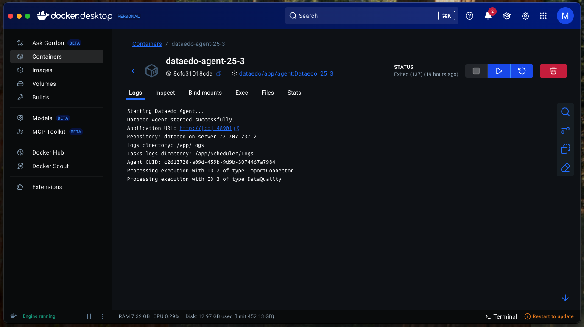
Task: Click the Stop container button
Action: (476, 71)
